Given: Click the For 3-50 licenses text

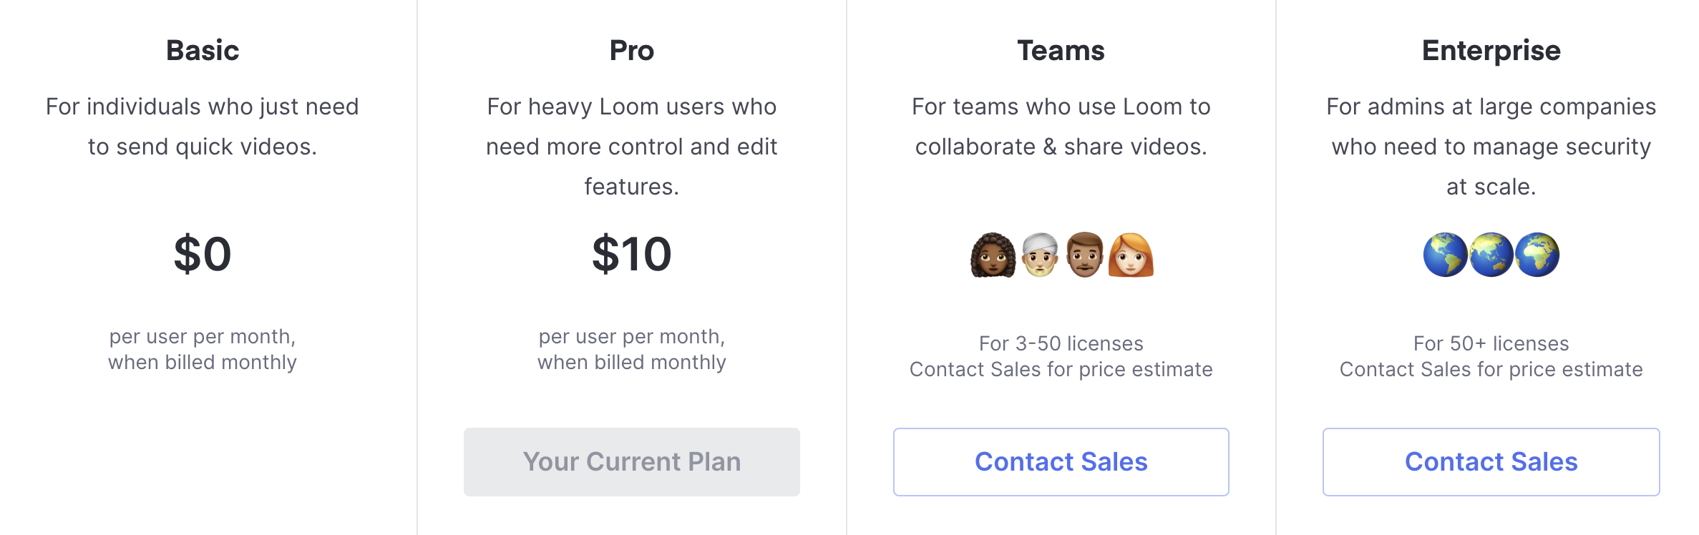Looking at the screenshot, I should point(1061,343).
